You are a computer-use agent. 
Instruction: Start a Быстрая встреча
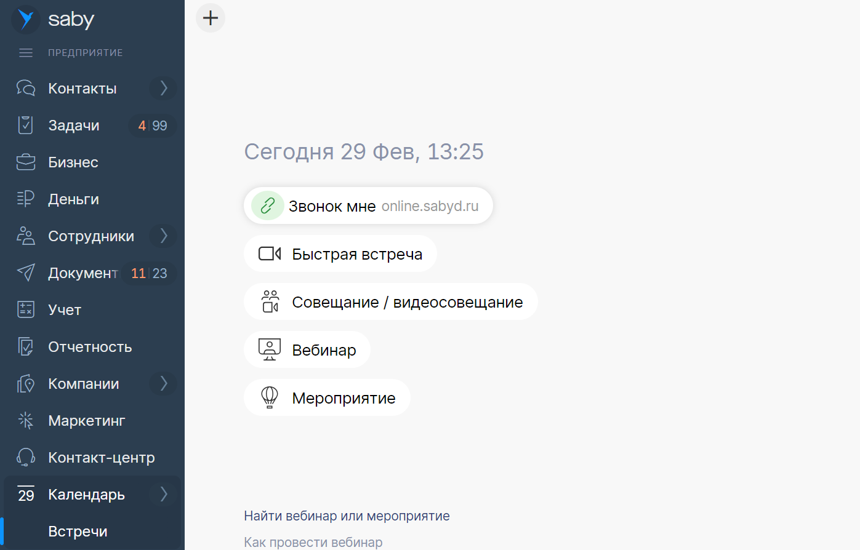pyautogui.click(x=340, y=253)
